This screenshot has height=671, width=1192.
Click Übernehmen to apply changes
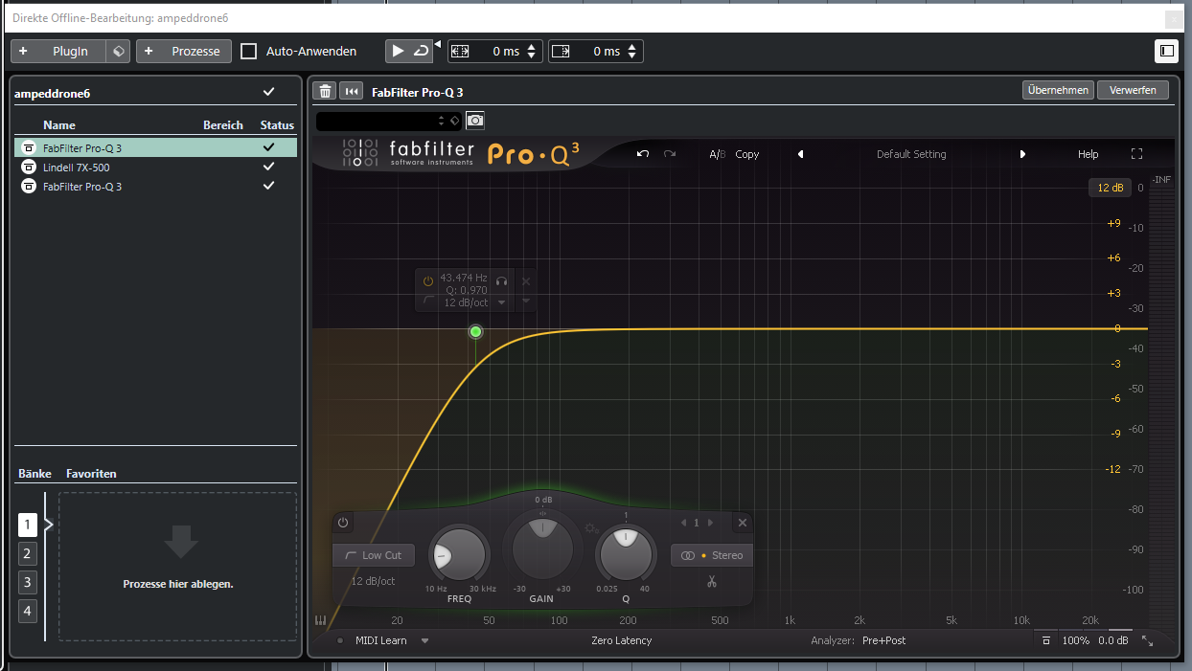point(1058,90)
